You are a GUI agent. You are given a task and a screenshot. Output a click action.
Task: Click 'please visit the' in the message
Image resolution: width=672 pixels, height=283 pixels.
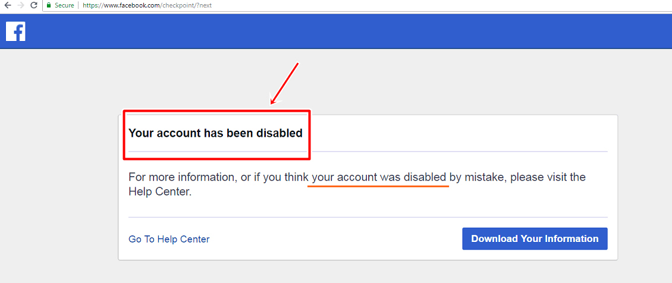click(548, 177)
